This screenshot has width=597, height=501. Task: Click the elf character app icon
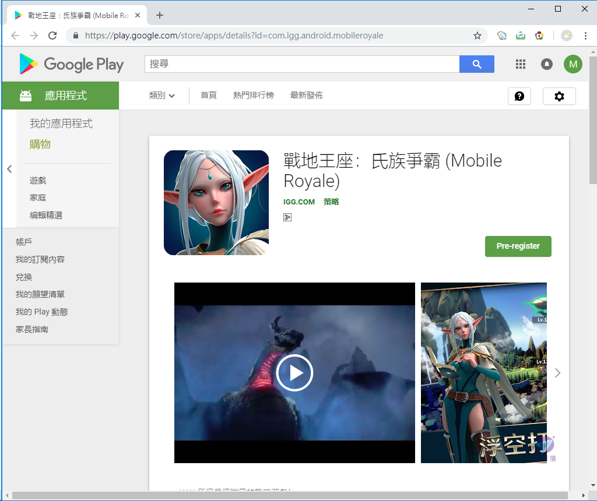216,202
